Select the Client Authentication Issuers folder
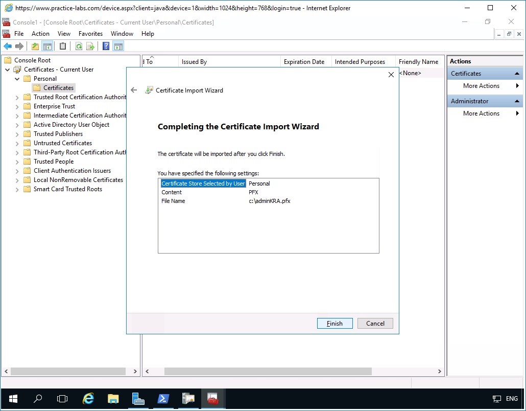Screen dimensions: 526x411 [72, 171]
